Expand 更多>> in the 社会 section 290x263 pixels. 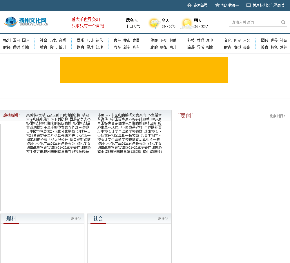[163, 218]
